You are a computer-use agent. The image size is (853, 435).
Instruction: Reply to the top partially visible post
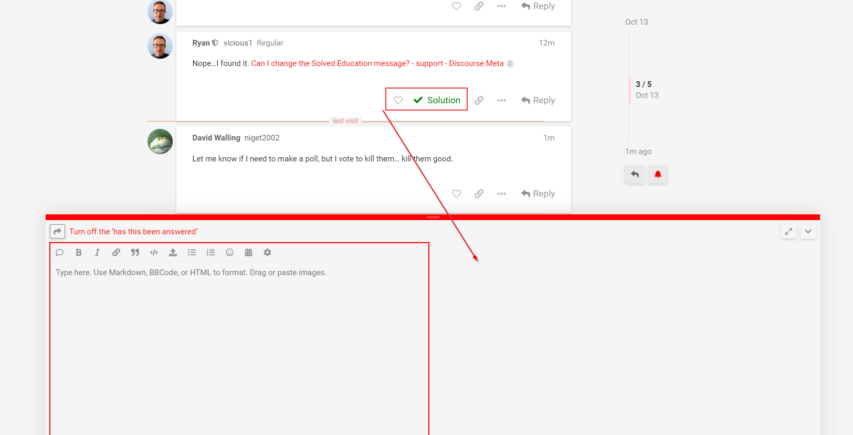(538, 6)
